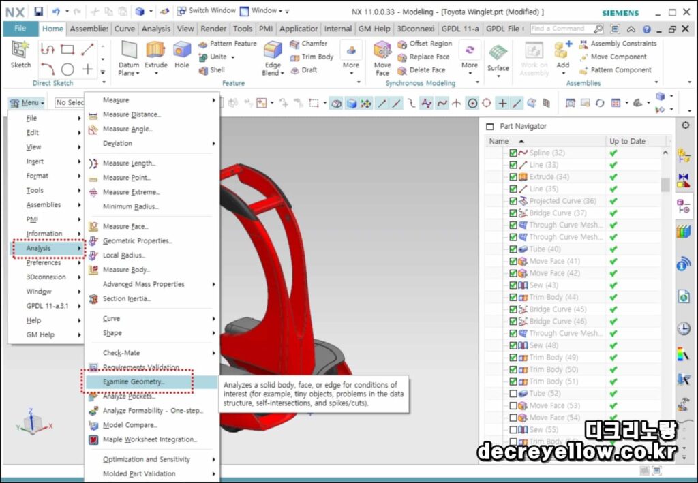
Task: Toggle the Trim Body (51) checkbox
Action: tap(513, 381)
